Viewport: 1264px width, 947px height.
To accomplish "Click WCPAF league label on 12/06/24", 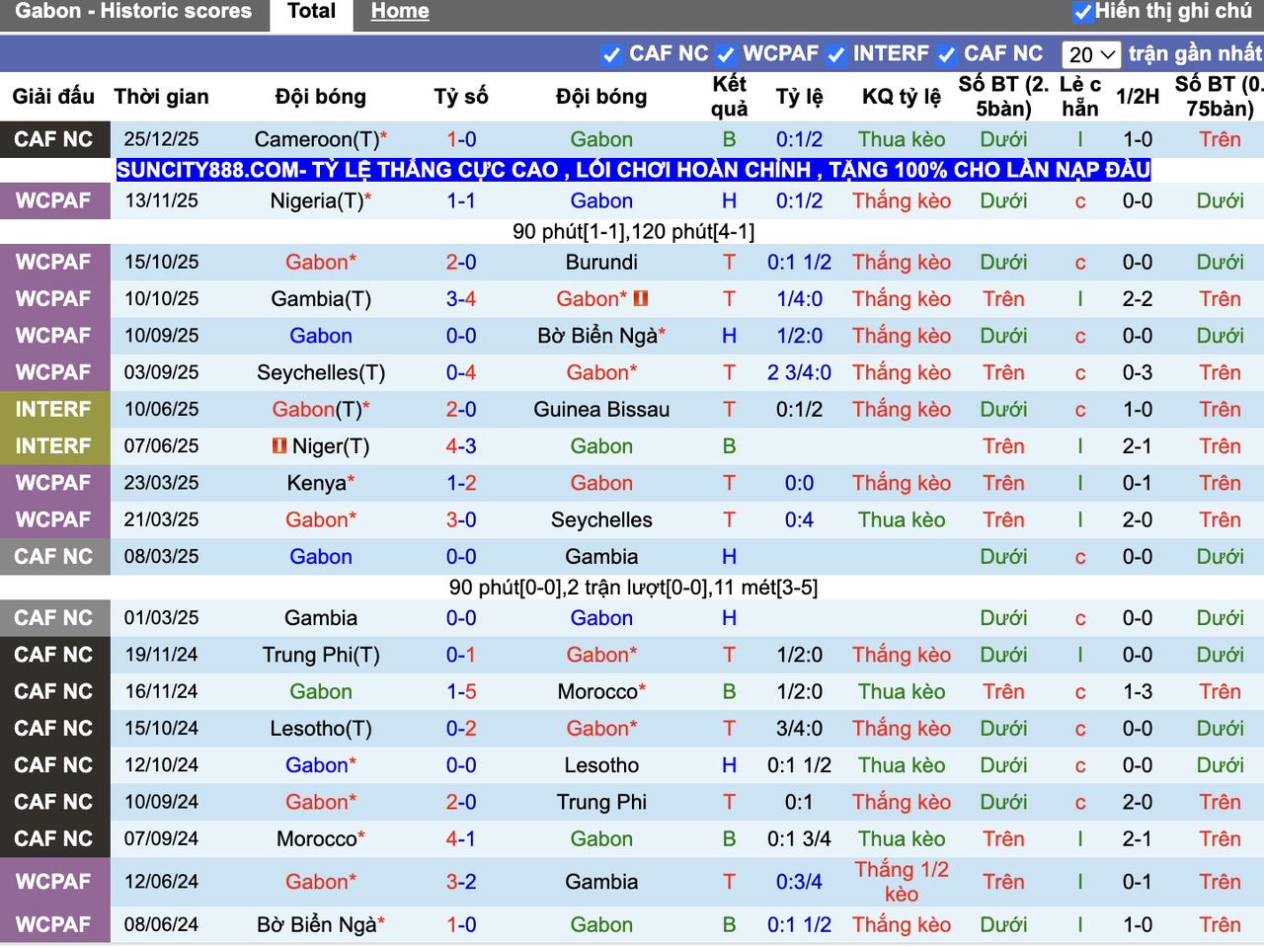I will point(53,882).
